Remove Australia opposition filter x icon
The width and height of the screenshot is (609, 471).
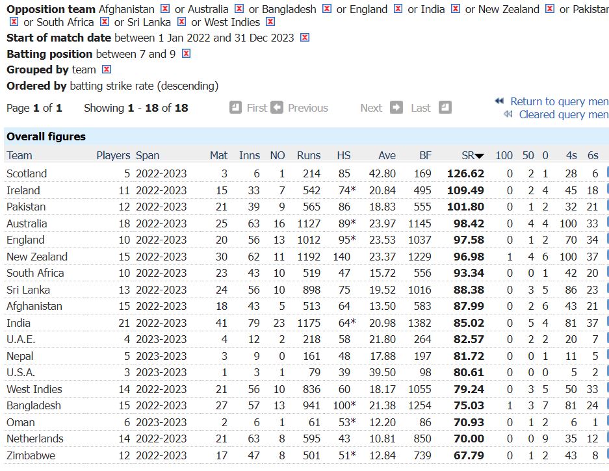tap(239, 9)
